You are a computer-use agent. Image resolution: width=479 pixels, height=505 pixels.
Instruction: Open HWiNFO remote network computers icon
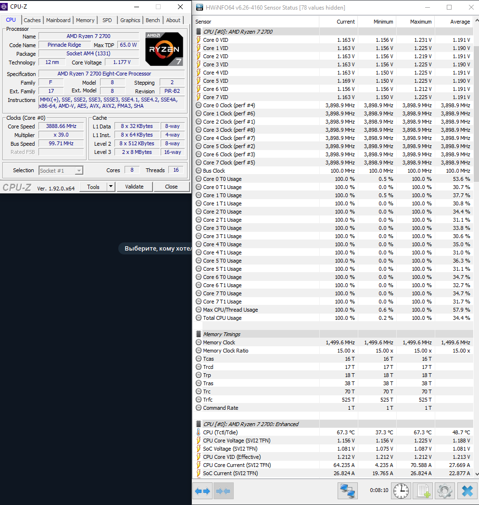point(347,491)
